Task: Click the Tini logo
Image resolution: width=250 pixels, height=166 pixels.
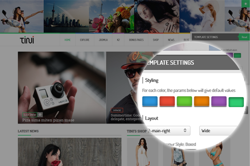Action: tap(27, 40)
